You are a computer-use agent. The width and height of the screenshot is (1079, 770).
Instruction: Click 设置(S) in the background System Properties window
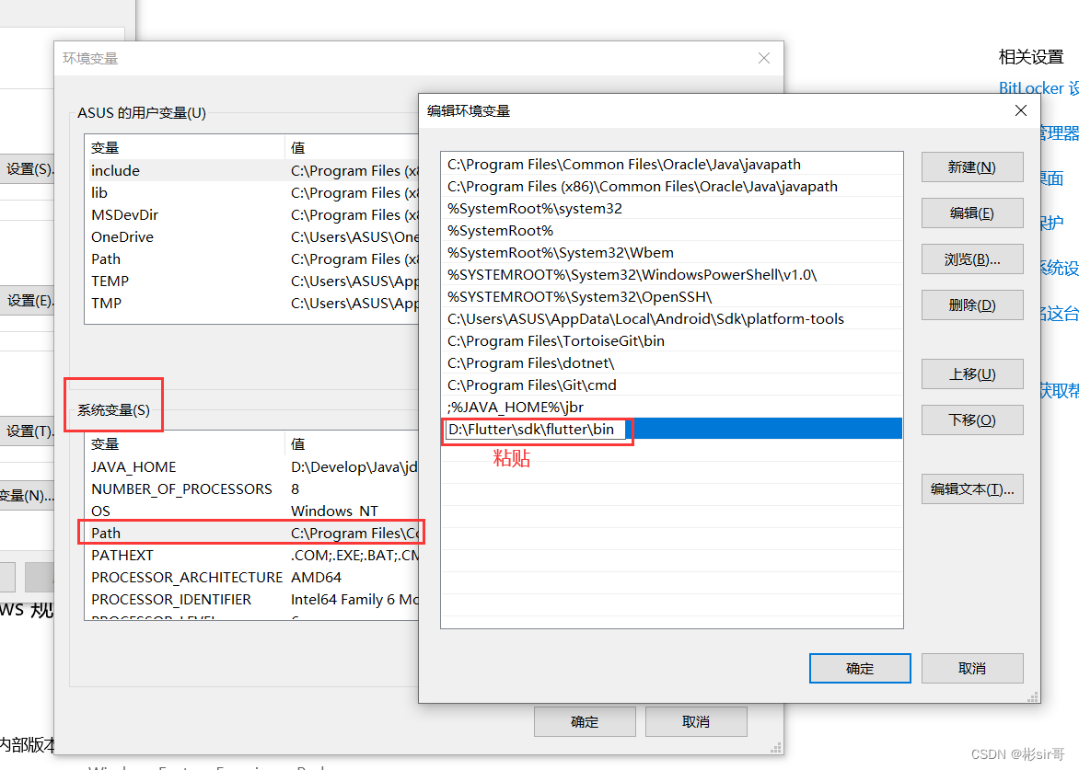[x=27, y=168]
